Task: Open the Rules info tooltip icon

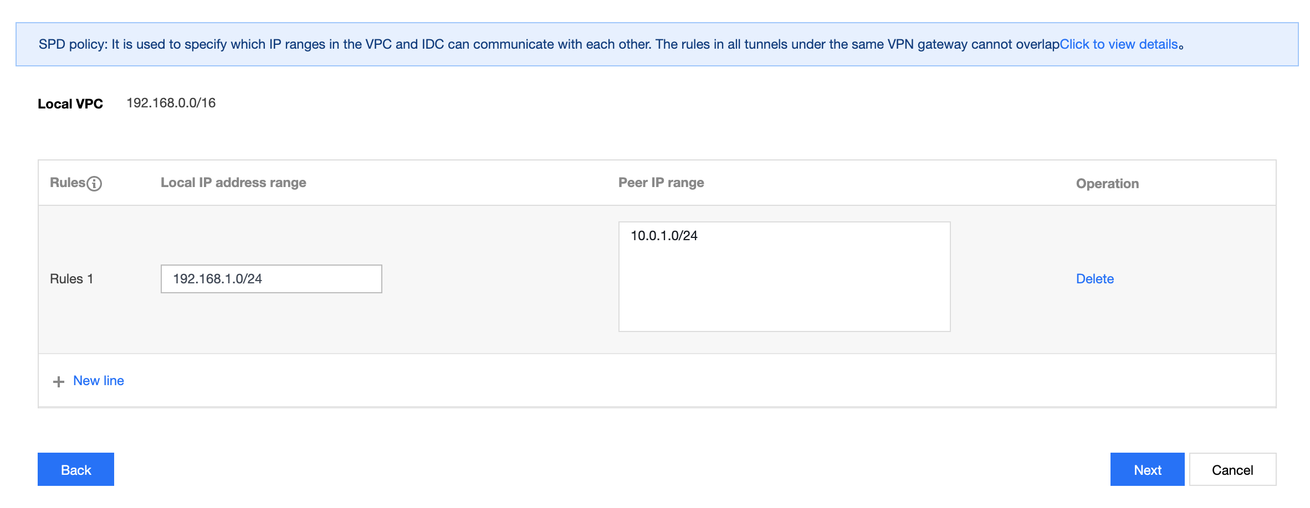Action: pyautogui.click(x=94, y=184)
